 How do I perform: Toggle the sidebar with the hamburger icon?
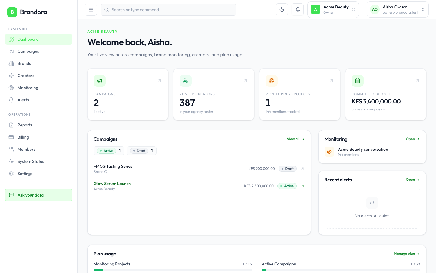coord(91,10)
